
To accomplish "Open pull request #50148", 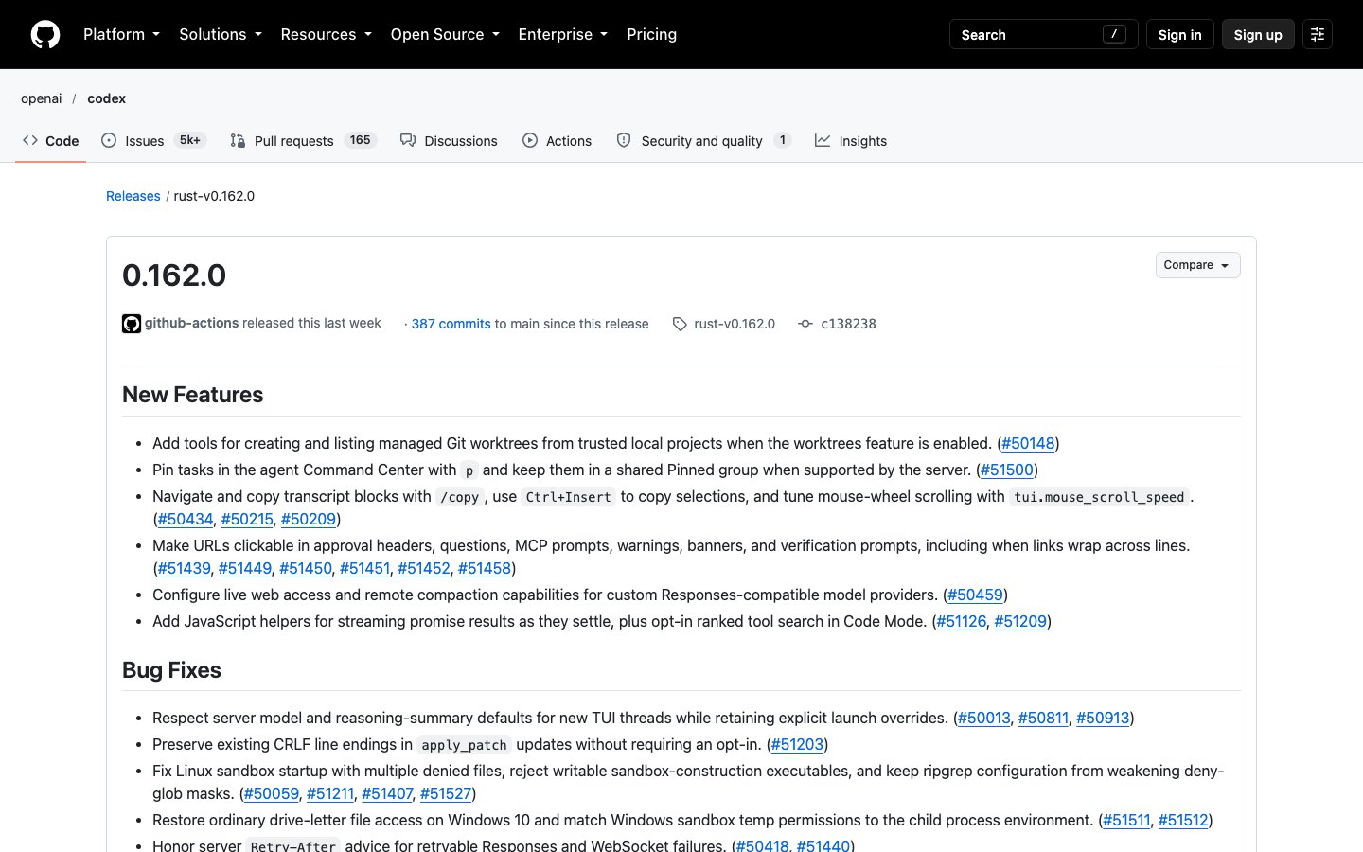I will (x=1028, y=443).
